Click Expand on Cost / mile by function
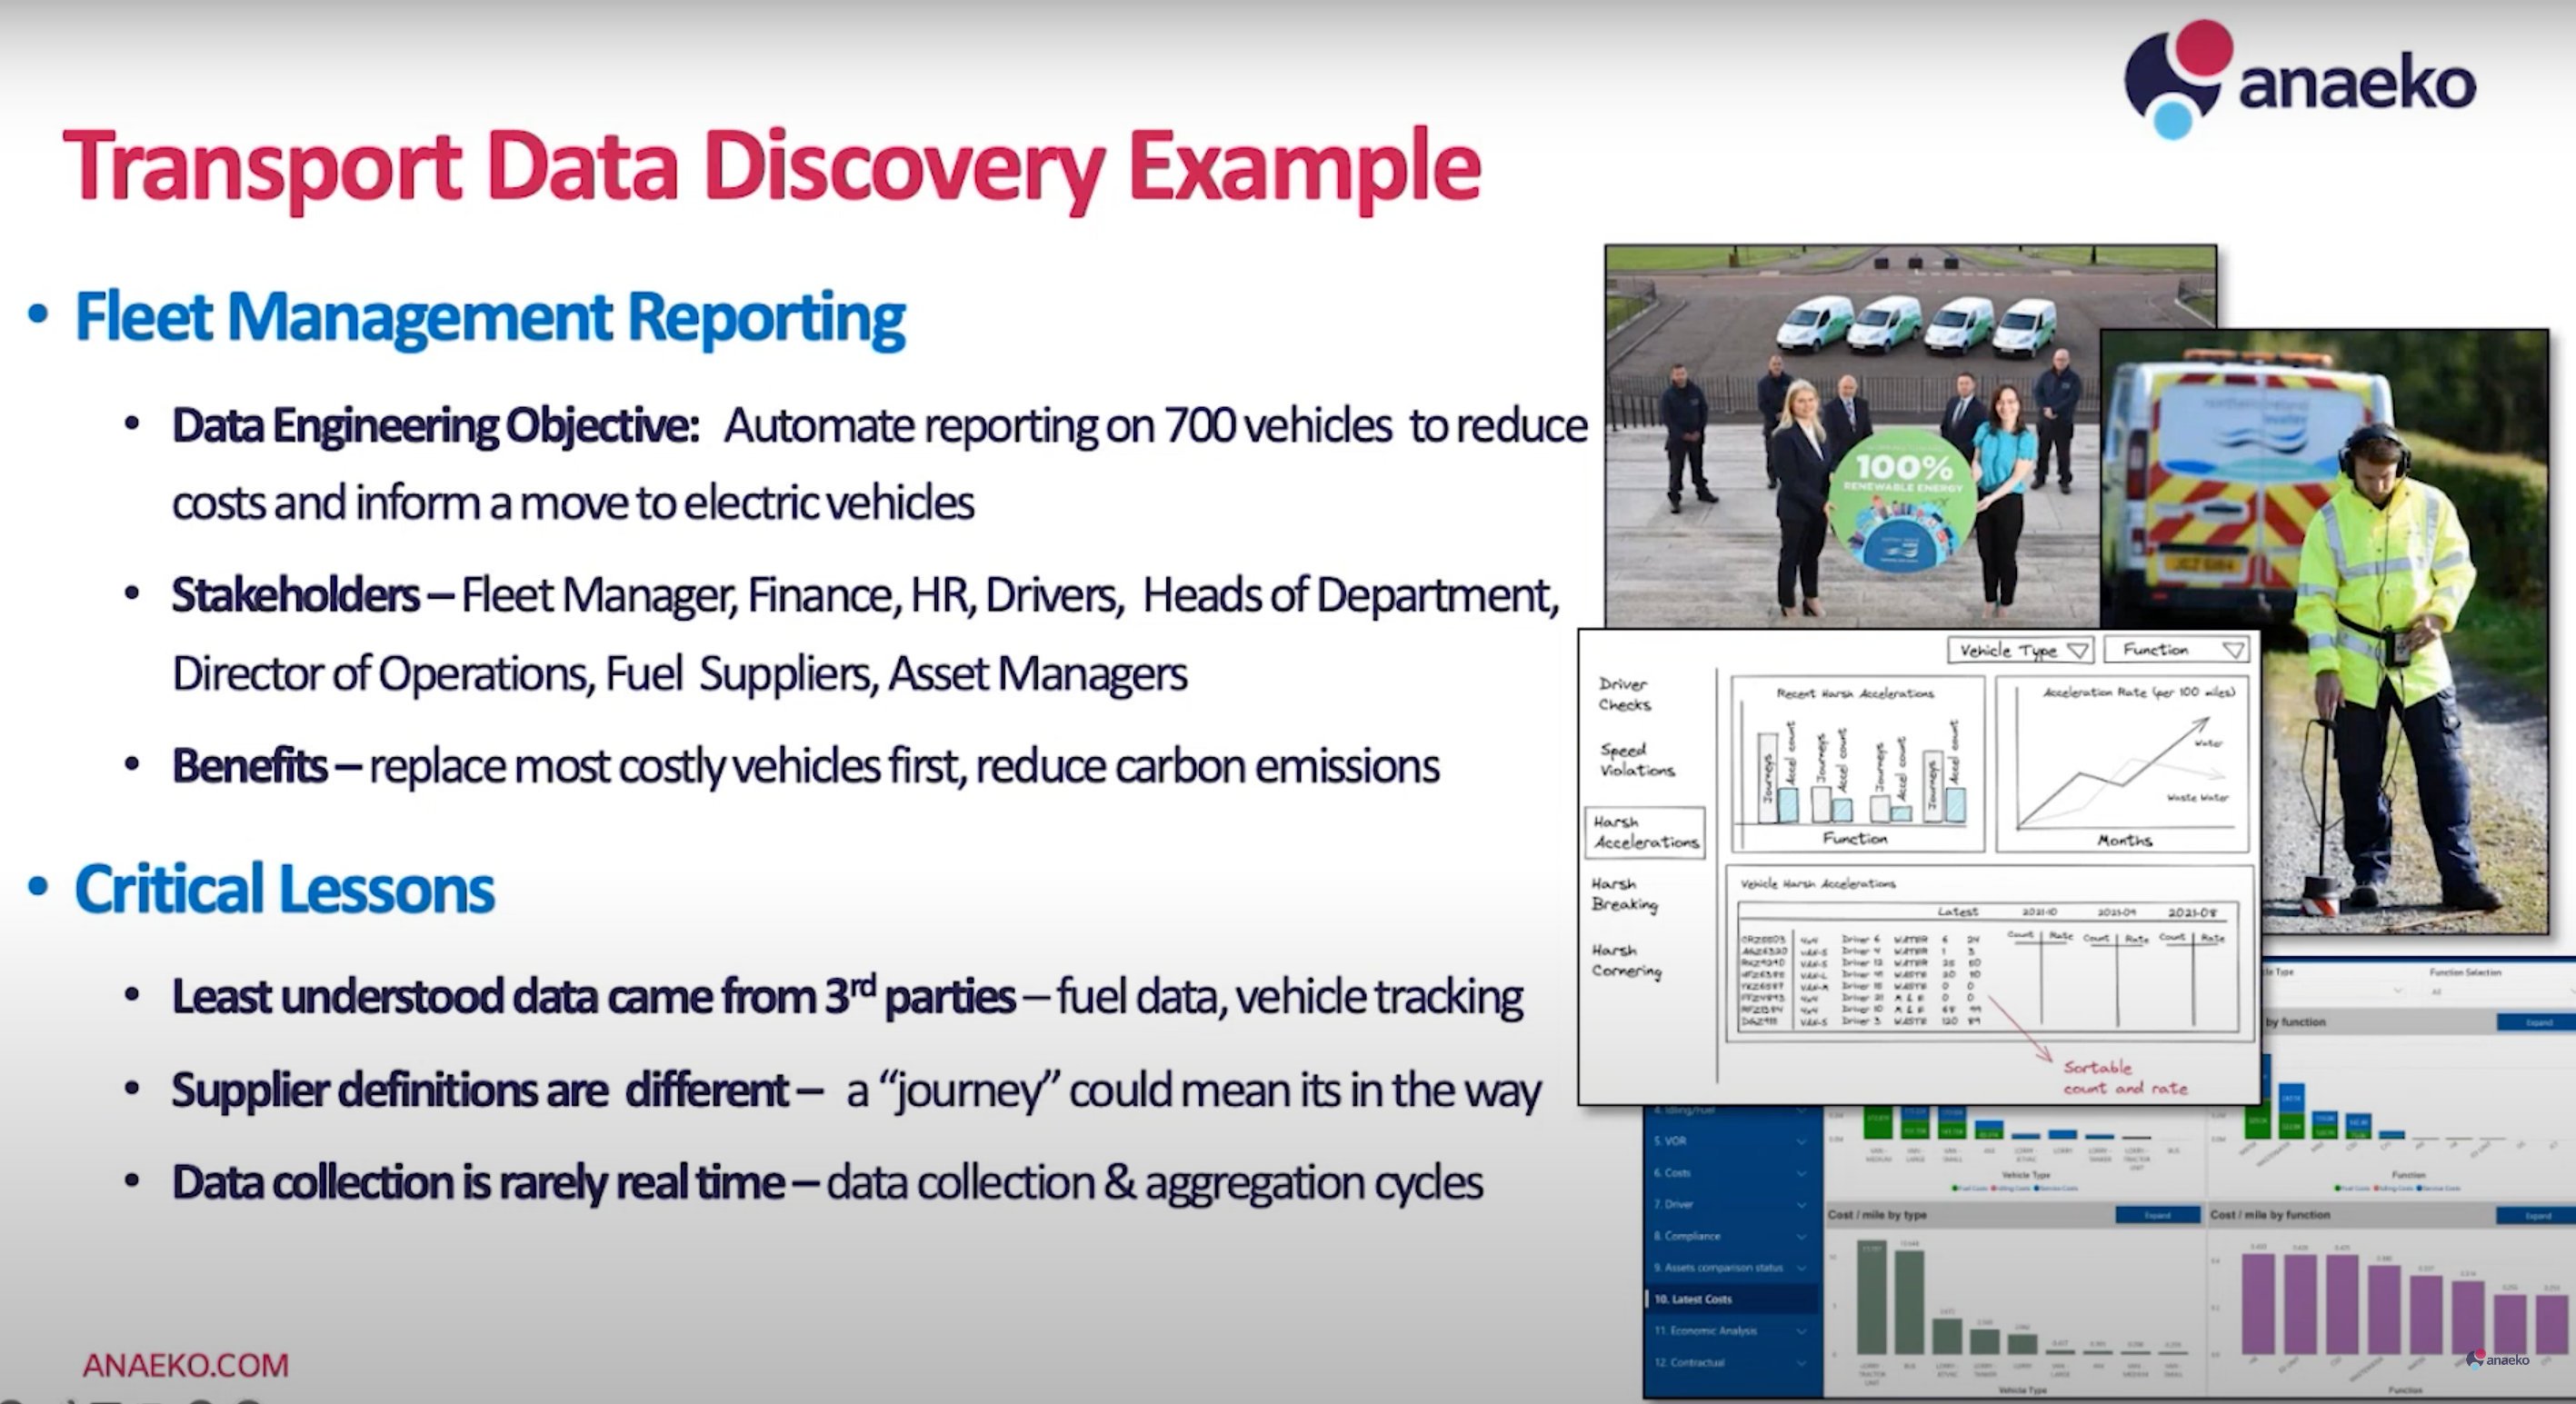This screenshot has height=1404, width=2576. 2536,1215
